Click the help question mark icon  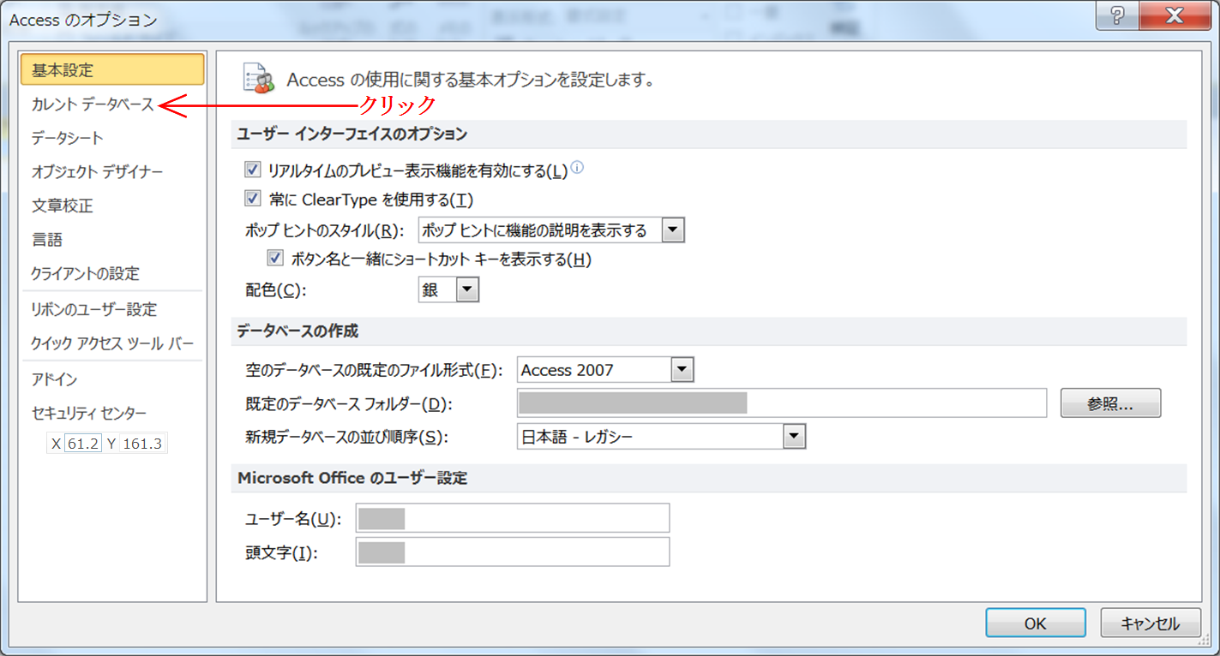1118,17
